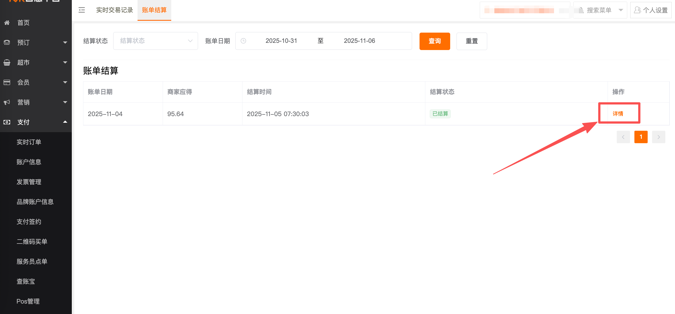
Task: Open 个人设置 personal settings
Action: pos(651,10)
